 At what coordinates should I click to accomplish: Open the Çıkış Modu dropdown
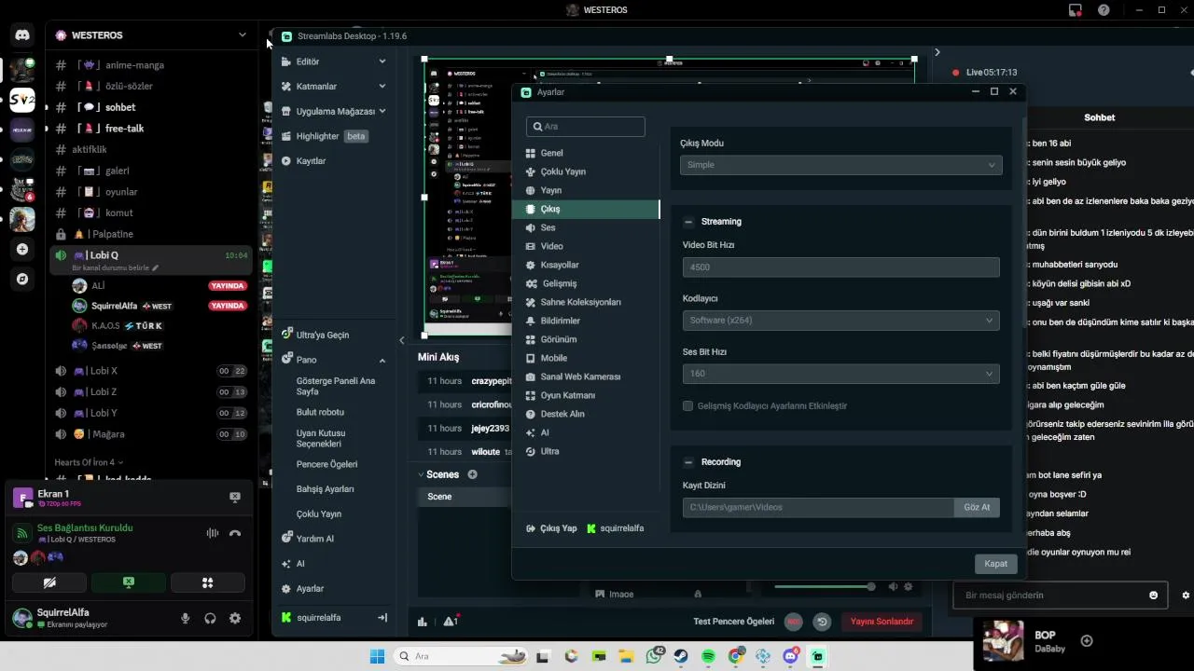[x=841, y=165]
